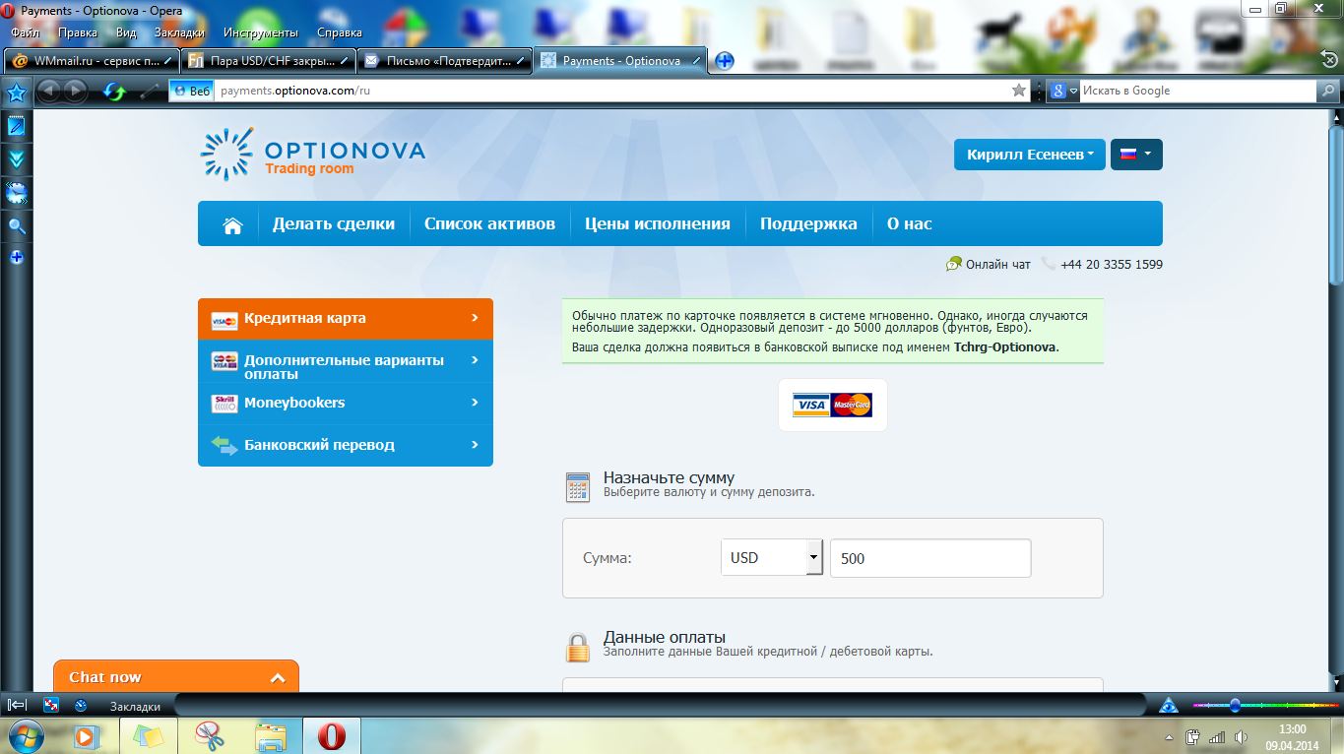
Task: Click the Visa MasterCard logo image
Action: (832, 405)
